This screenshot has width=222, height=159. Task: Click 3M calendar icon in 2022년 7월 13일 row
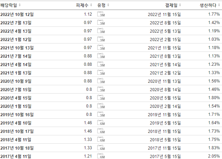(101, 23)
